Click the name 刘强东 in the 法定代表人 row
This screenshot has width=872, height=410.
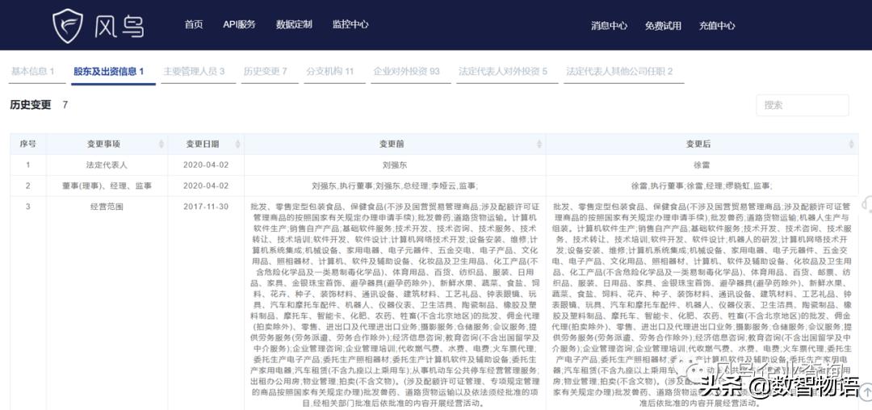click(394, 165)
